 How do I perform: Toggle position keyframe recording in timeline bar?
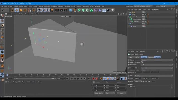pyautogui.click(x=105, y=79)
